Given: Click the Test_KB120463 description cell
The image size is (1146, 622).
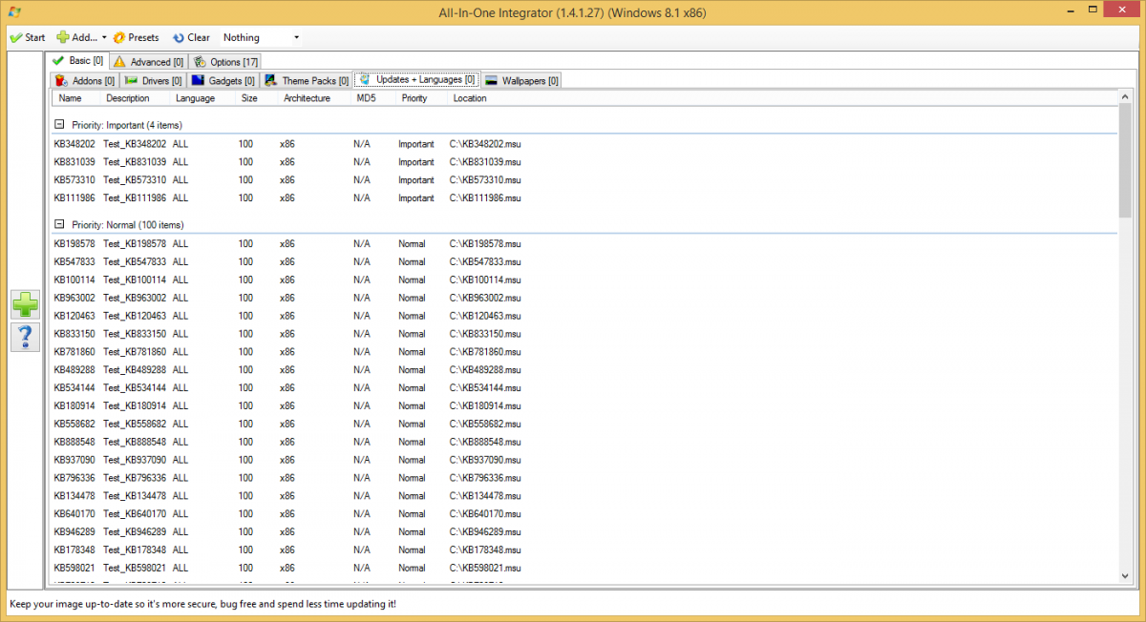Looking at the screenshot, I should tap(135, 316).
